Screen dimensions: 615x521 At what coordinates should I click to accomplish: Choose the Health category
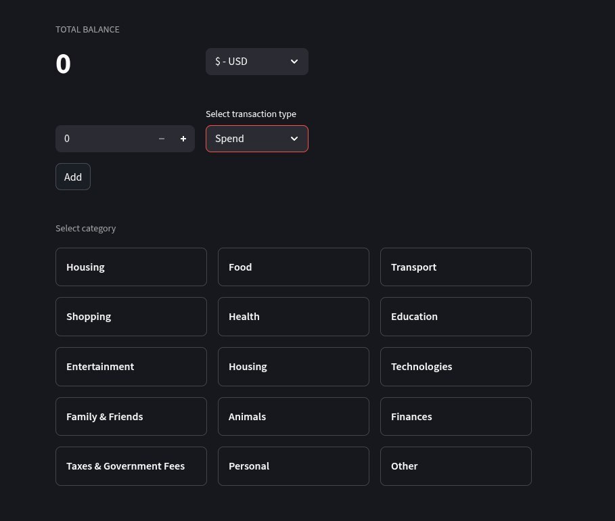[294, 317]
